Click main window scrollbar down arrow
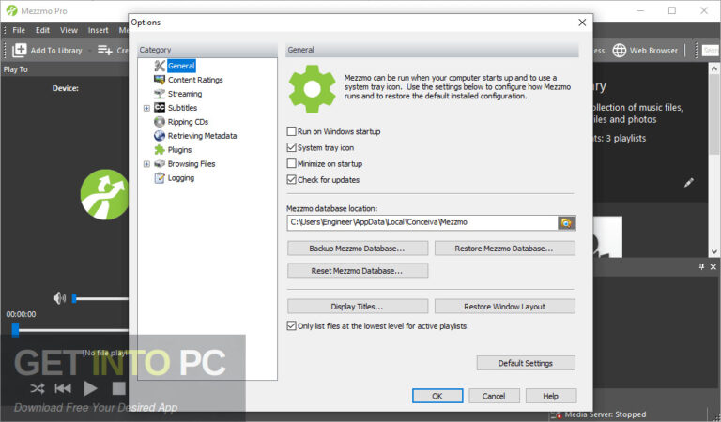 [714, 251]
